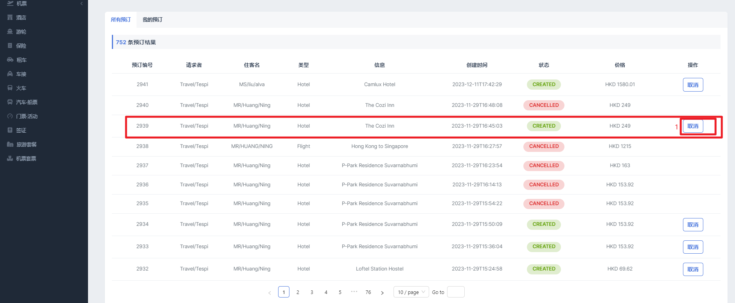The width and height of the screenshot is (735, 303).
Task: Cancel booking 2934 via 取消 button
Action: (x=693, y=225)
